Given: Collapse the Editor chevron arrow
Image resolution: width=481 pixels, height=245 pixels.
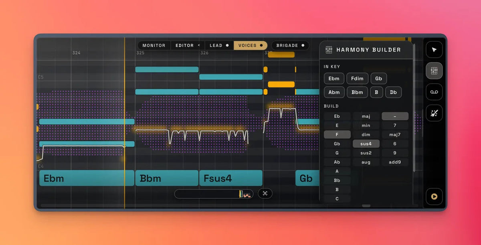Looking at the screenshot, I should 199,45.
